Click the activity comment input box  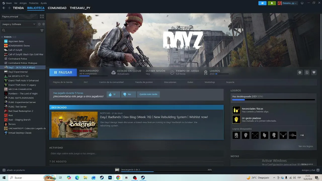(136, 154)
